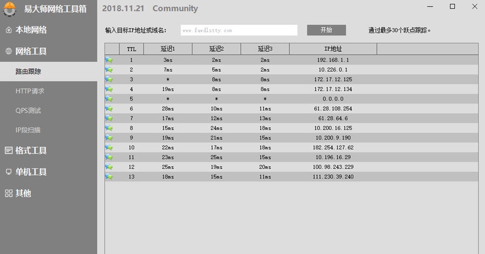Click the hop icon in TTL 13 row
The width and height of the screenshot is (485, 254).
tap(109, 176)
